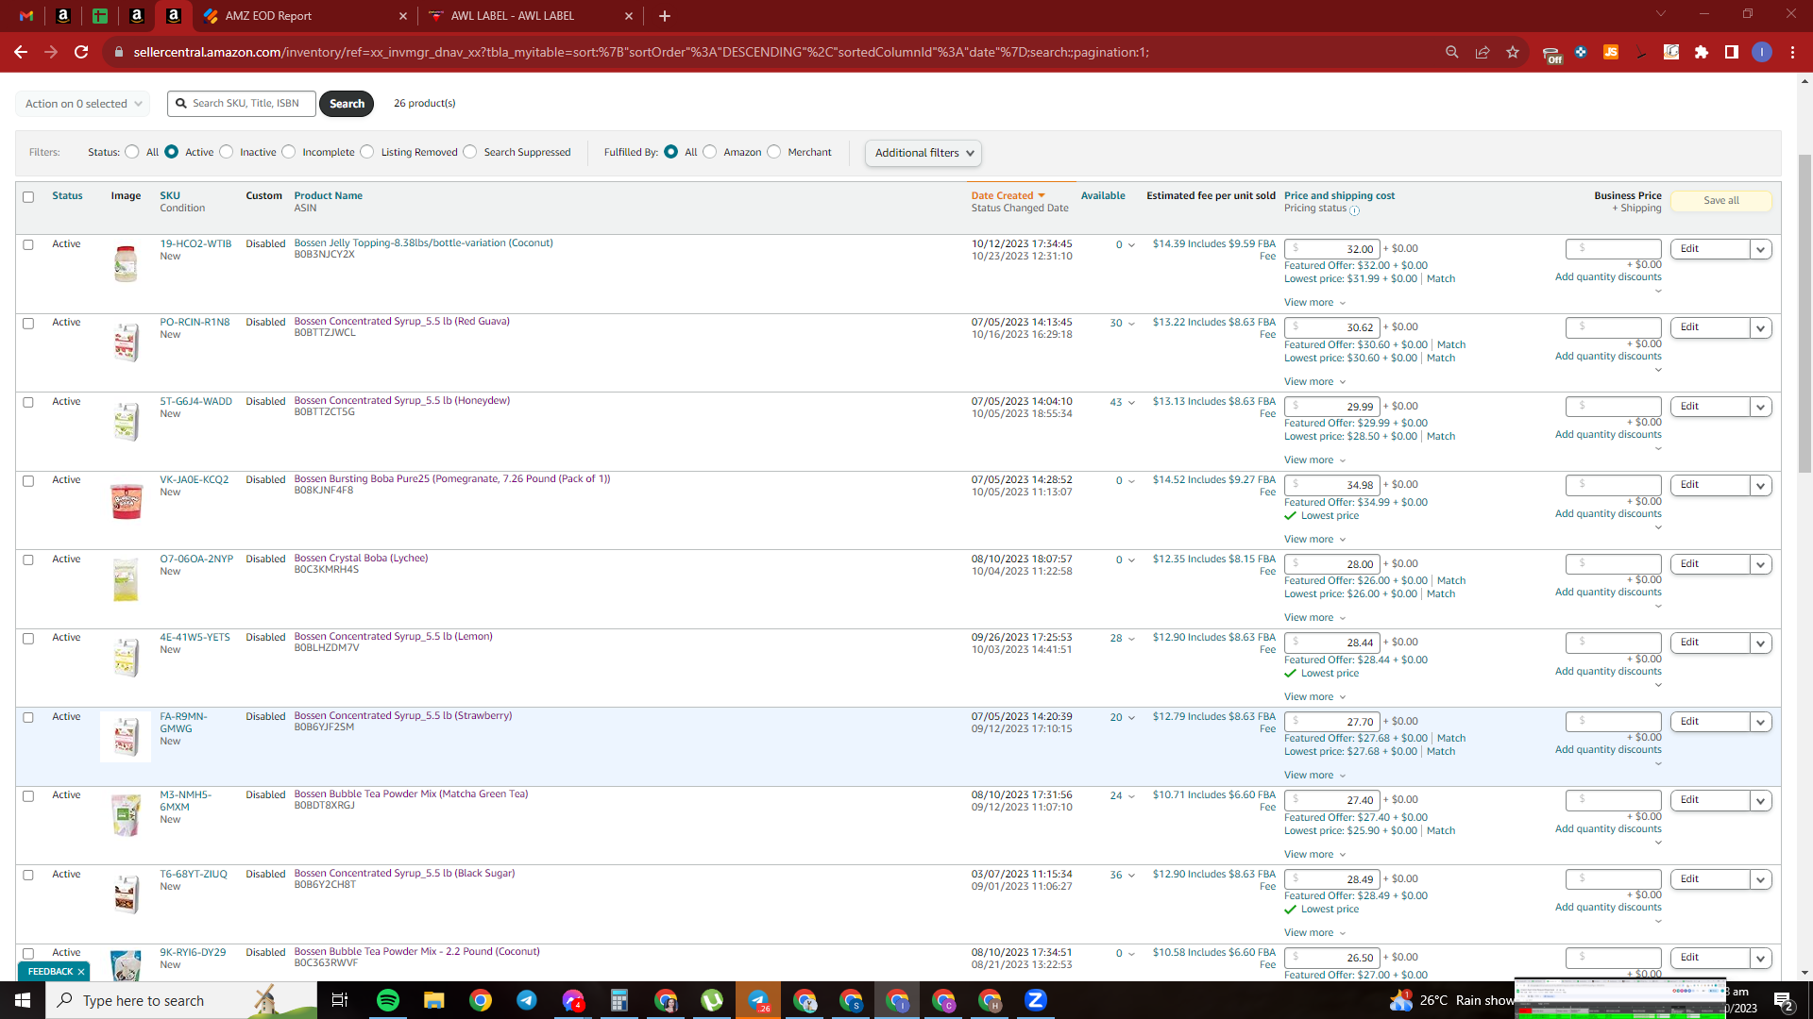Switch to the AMZ EOD Report tab
1813x1019 pixels.
coord(305,16)
